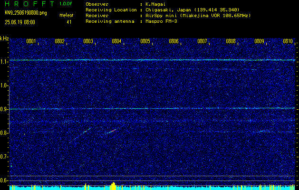Screen dimensions: 299x190
Task: Click the green meteor echo streak near 0803
Action: tap(87, 131)
